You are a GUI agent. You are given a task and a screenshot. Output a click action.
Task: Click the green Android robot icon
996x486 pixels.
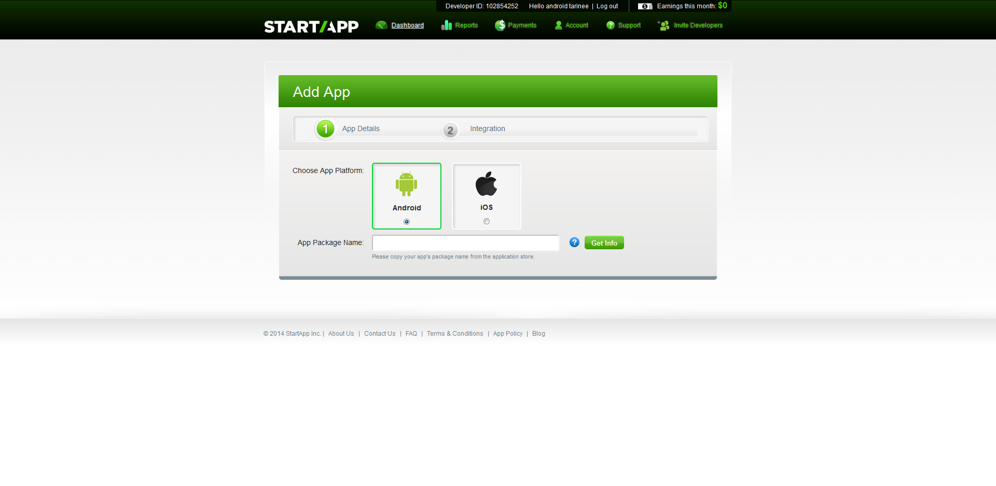pyautogui.click(x=407, y=184)
